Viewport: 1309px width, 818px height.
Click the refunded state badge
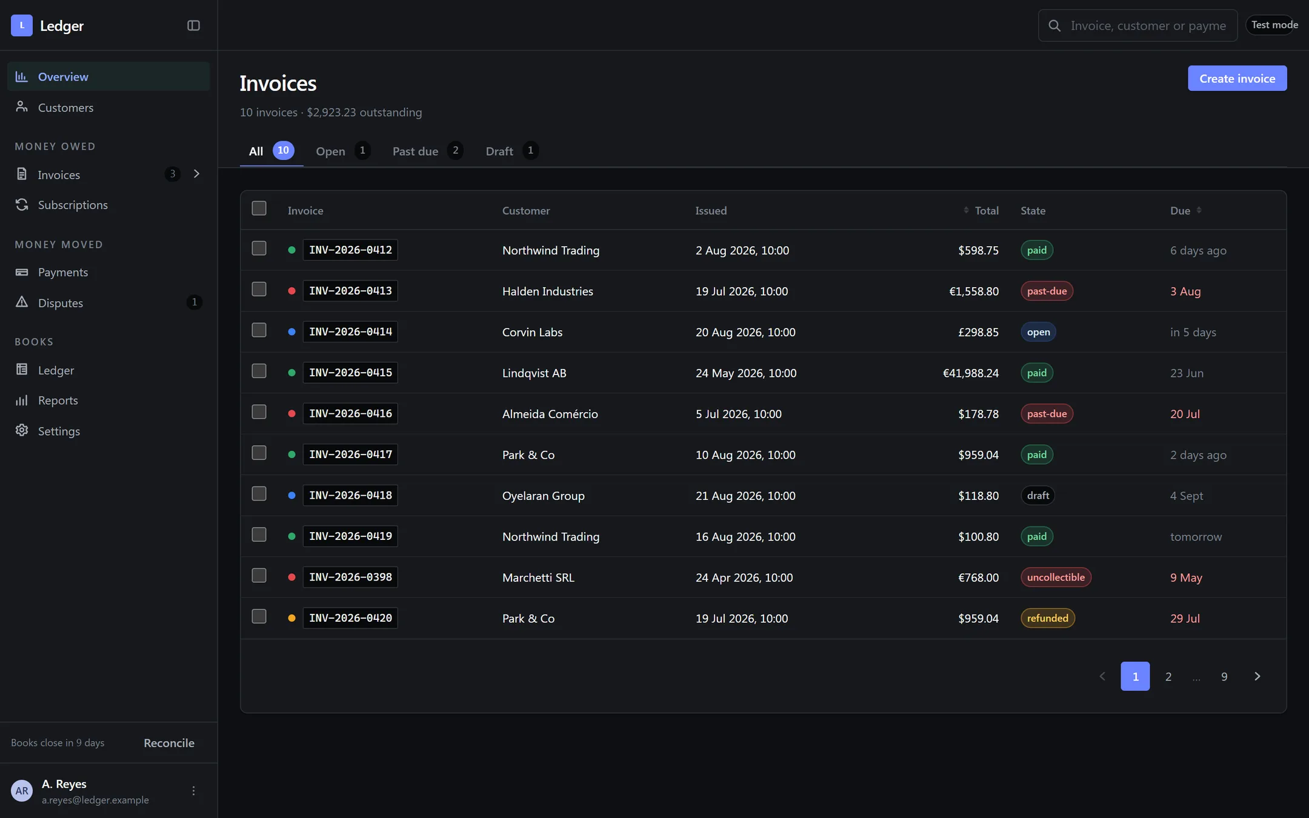pyautogui.click(x=1048, y=618)
